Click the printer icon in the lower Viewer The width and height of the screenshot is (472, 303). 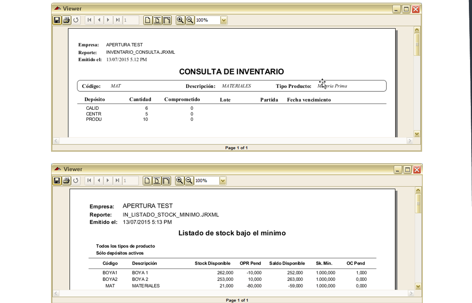(x=66, y=181)
